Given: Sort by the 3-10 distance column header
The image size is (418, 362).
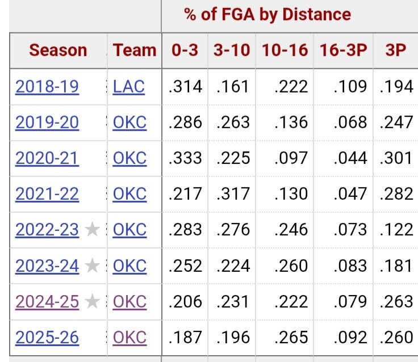Looking at the screenshot, I should click(x=232, y=50).
